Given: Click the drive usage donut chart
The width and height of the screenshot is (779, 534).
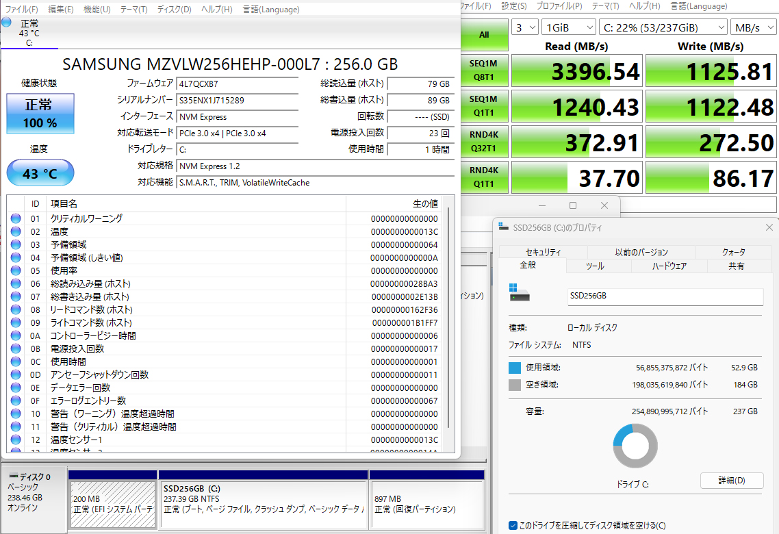Looking at the screenshot, I should (635, 446).
